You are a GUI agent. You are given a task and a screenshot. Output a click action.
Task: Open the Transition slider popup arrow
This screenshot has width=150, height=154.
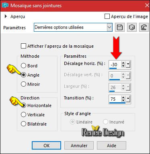tap(128, 99)
